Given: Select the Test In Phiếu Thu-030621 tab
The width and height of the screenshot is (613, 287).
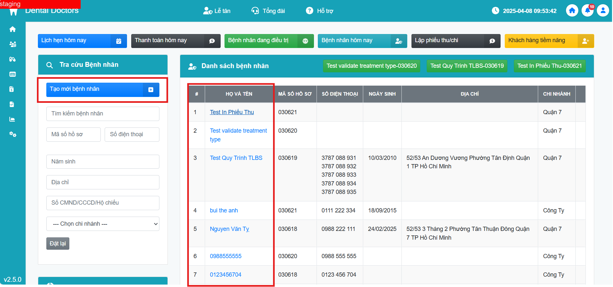Looking at the screenshot, I should 549,66.
